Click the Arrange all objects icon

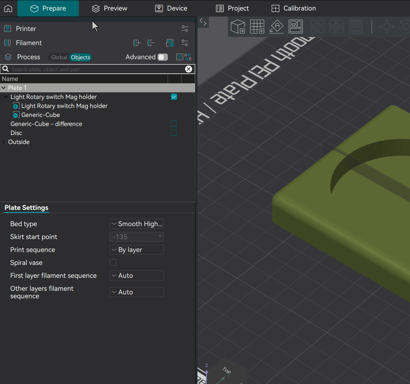296,26
